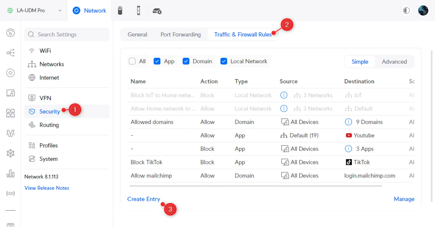Click the device settings gear icon in top bar
The image size is (435, 227).
click(157, 11)
